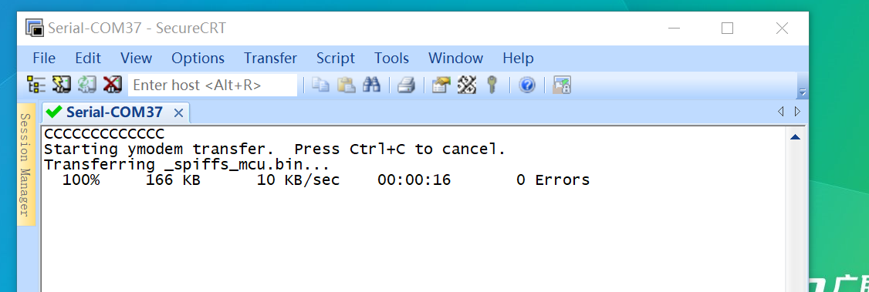Image resolution: width=869 pixels, height=292 pixels.
Task: Open Help via question mark icon
Action: click(x=527, y=85)
